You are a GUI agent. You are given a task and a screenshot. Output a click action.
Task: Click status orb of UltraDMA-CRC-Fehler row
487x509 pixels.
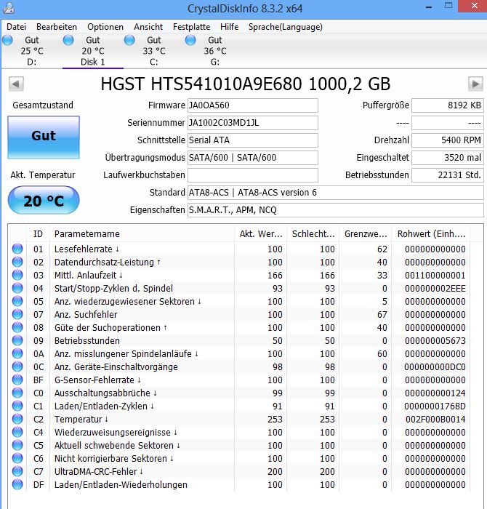click(x=17, y=471)
